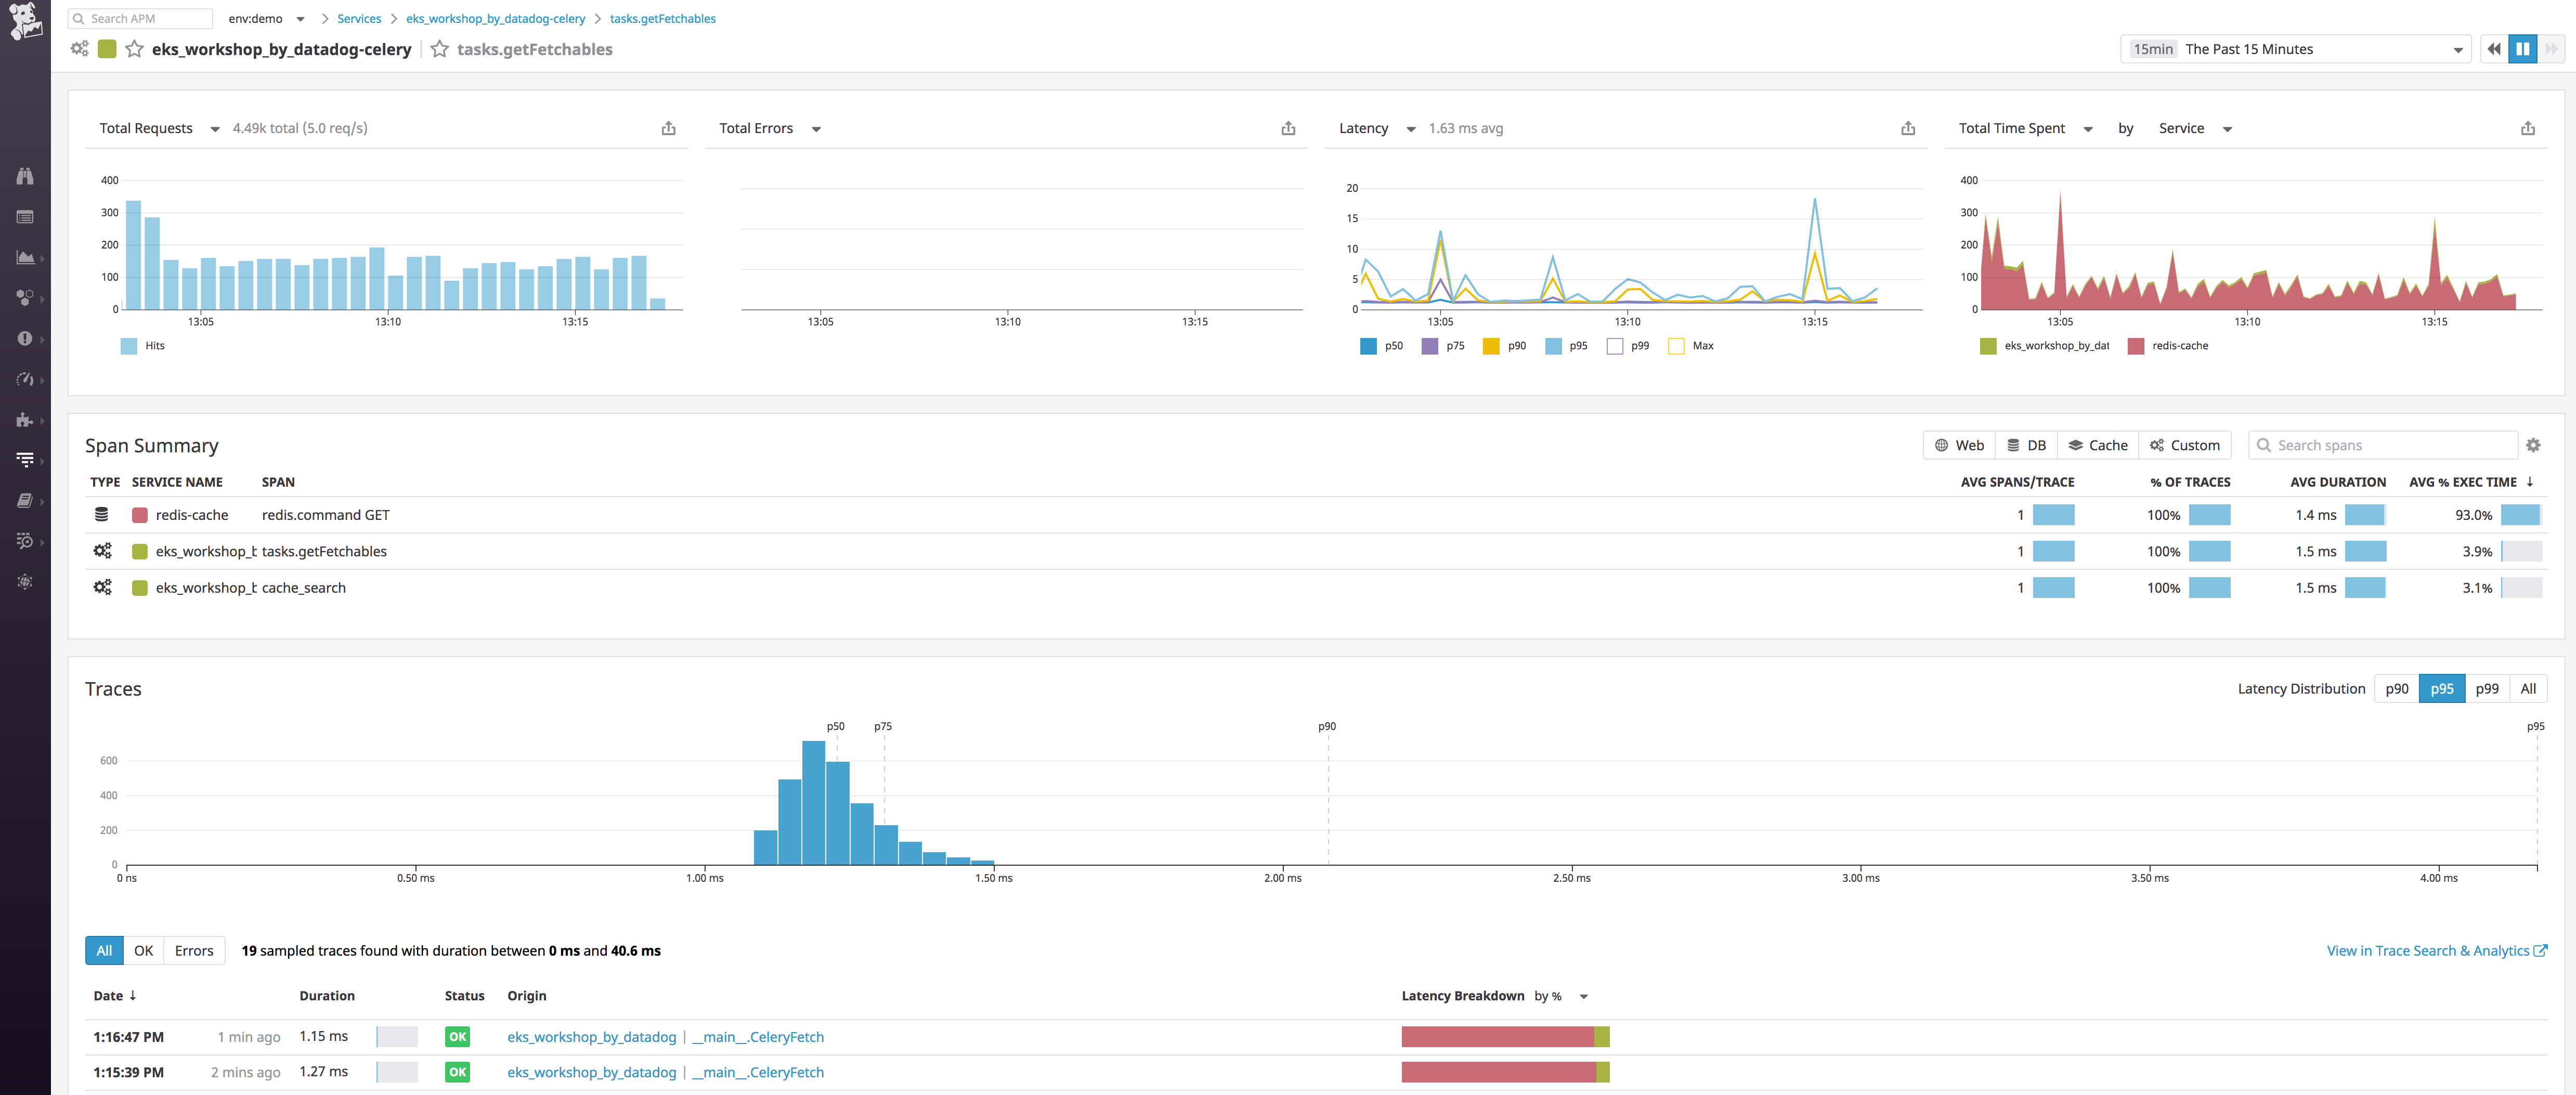This screenshot has width=2576, height=1095.
Task: Click the Services breadcrumb link
Action: (358, 18)
